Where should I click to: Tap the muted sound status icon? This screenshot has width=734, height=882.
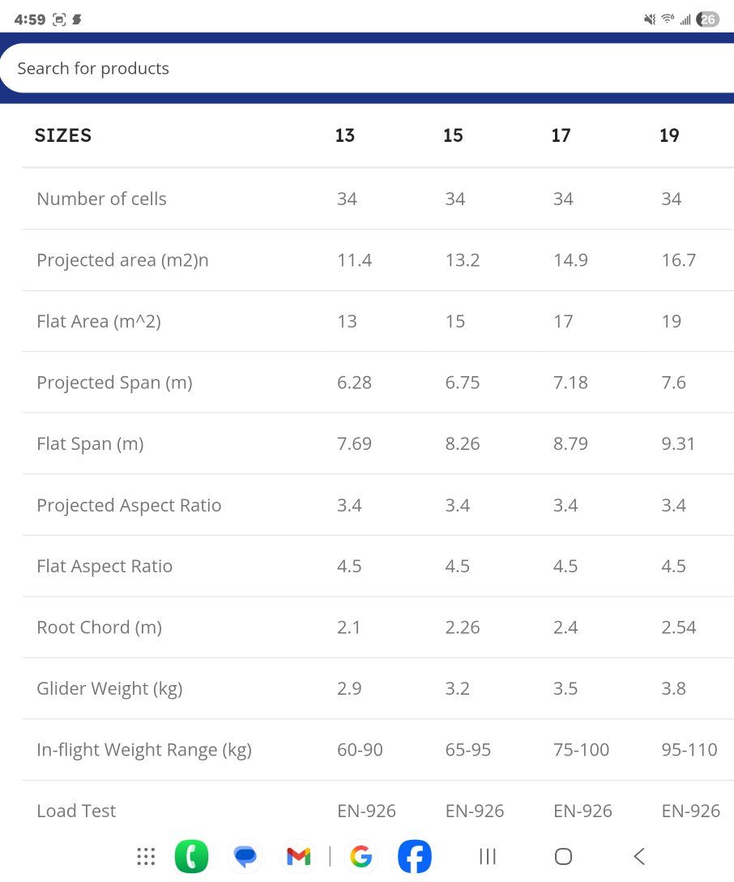[649, 19]
